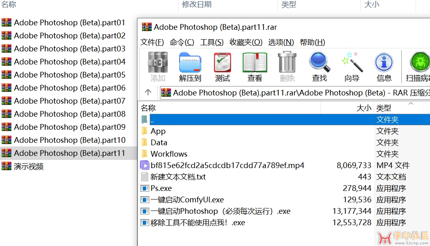Open the 帮助(H) menu
The width and height of the screenshot is (430, 246).
point(312,42)
